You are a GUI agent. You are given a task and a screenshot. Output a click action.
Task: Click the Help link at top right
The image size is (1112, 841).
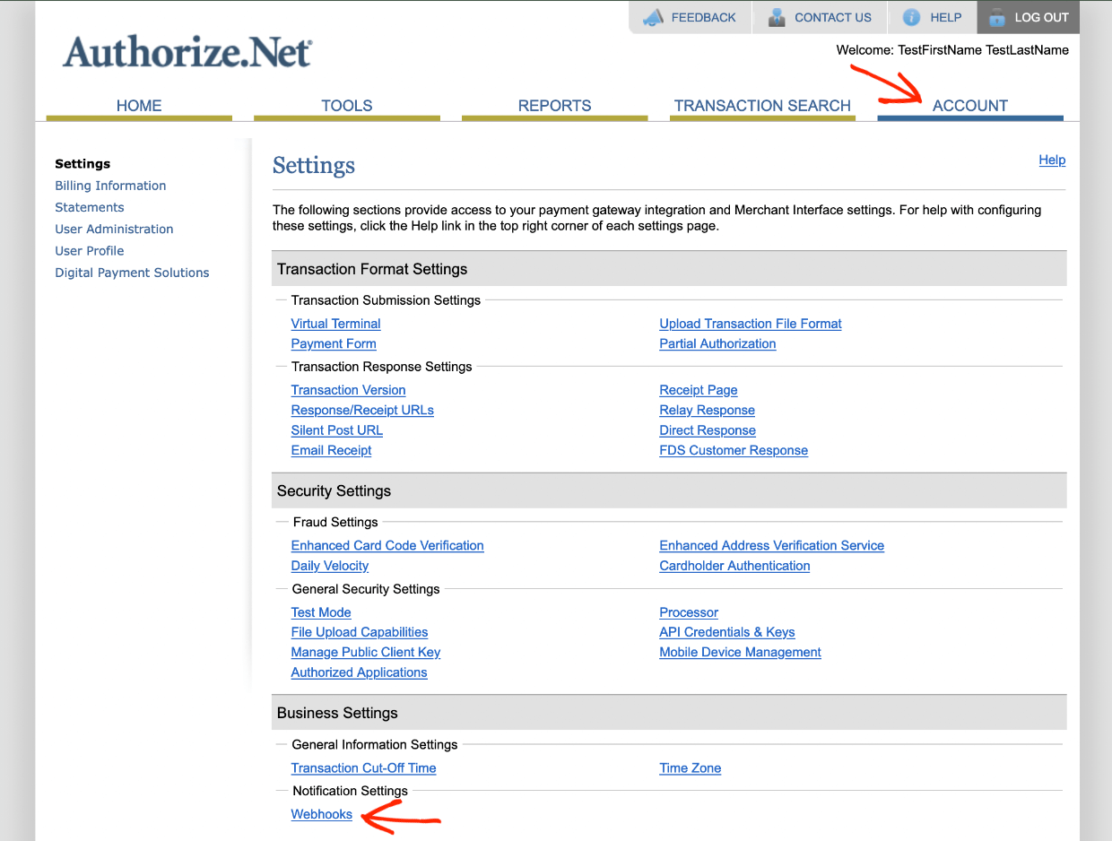pyautogui.click(x=1052, y=160)
